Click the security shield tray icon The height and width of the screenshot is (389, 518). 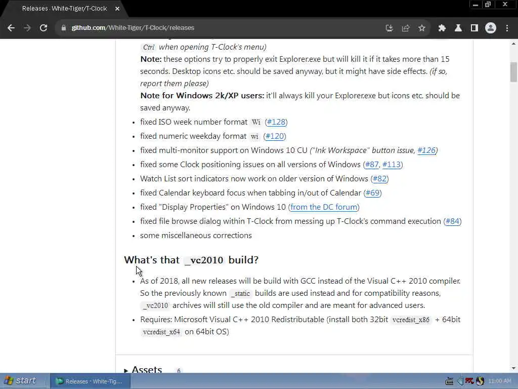[480, 381]
